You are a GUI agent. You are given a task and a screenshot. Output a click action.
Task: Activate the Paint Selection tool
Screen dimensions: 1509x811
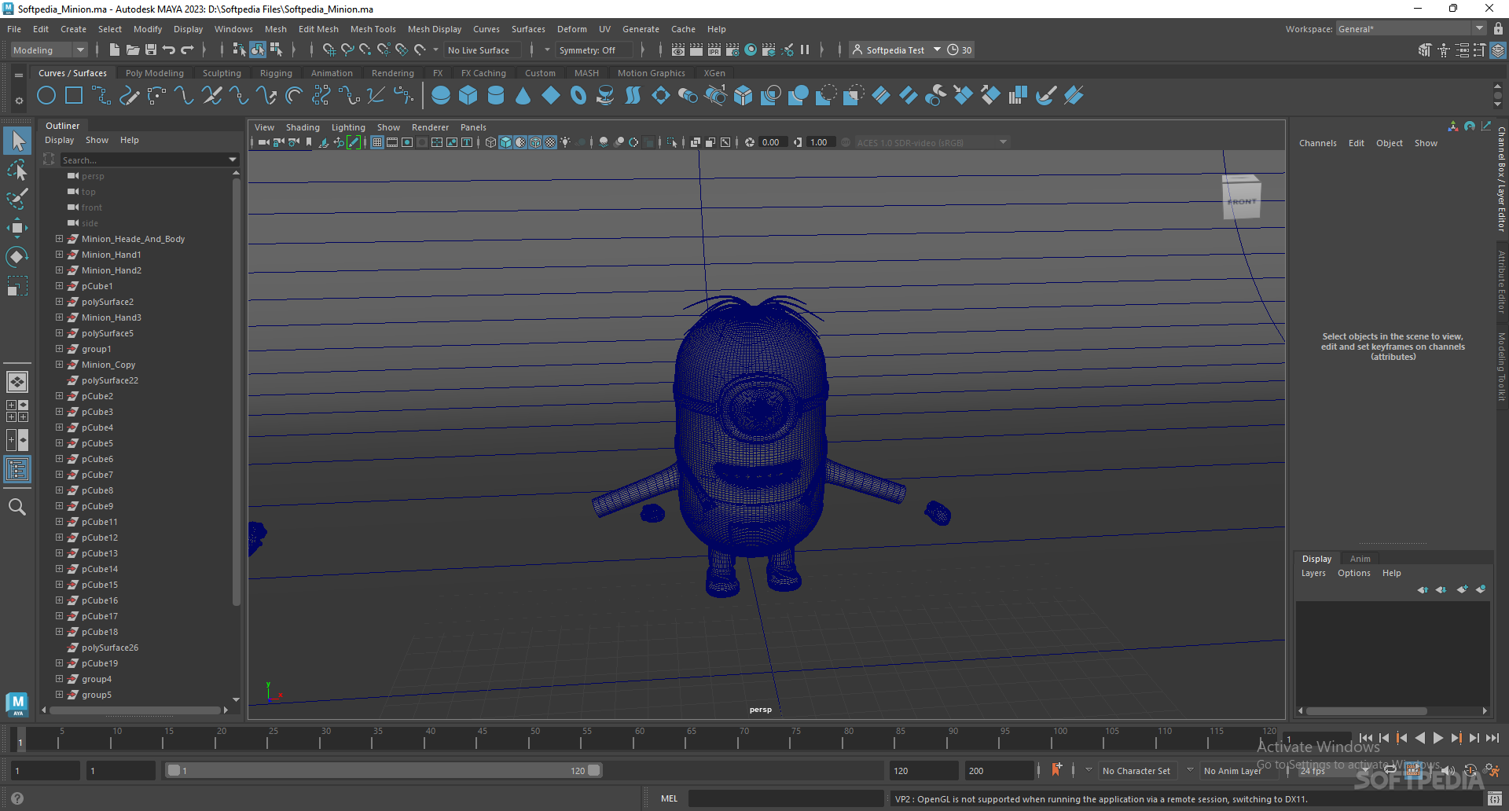17,199
